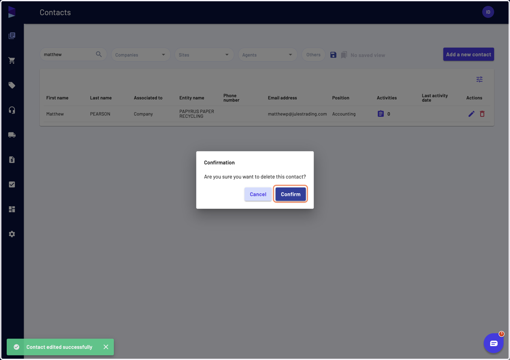
Task: Open the ID user avatar
Action: [x=488, y=12]
